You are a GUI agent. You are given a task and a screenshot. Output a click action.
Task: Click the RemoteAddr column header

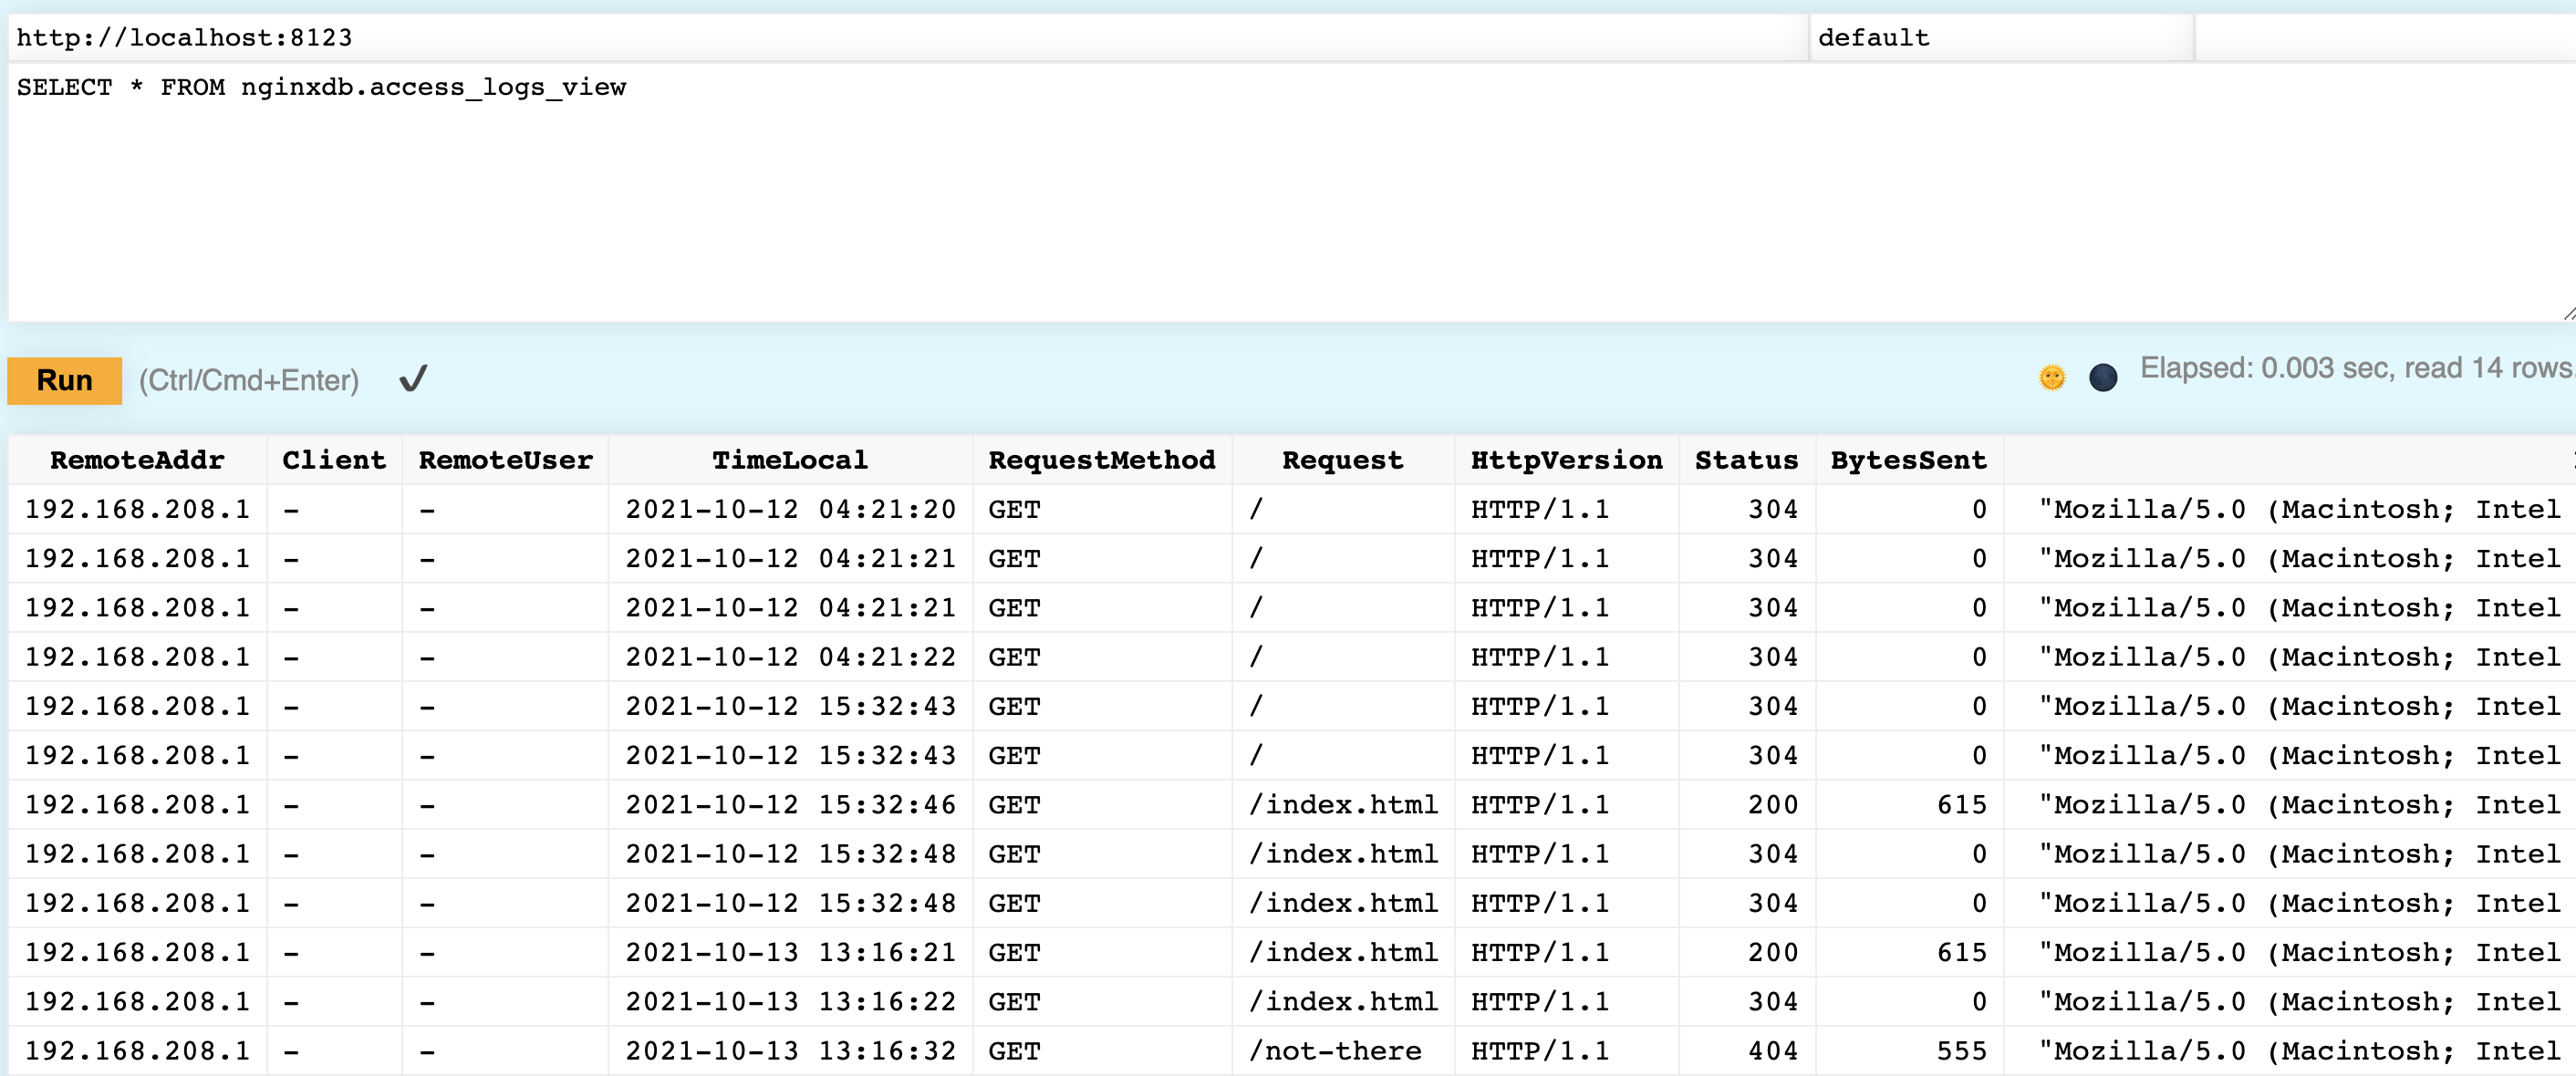137,460
